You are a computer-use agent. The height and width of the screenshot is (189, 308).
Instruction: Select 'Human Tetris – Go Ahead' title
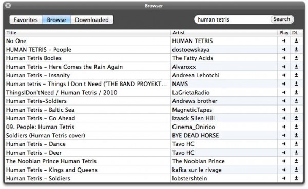(41, 118)
